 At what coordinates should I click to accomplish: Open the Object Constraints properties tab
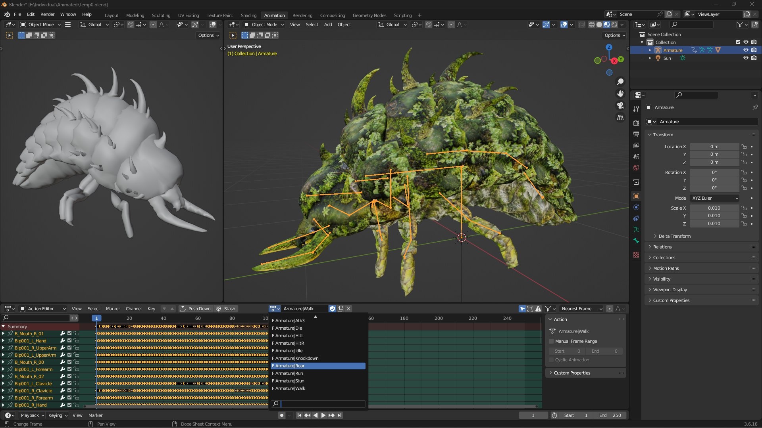(636, 218)
